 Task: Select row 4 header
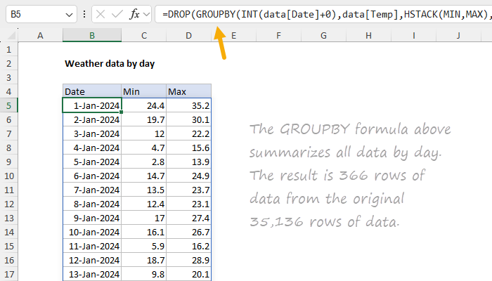click(x=8, y=91)
